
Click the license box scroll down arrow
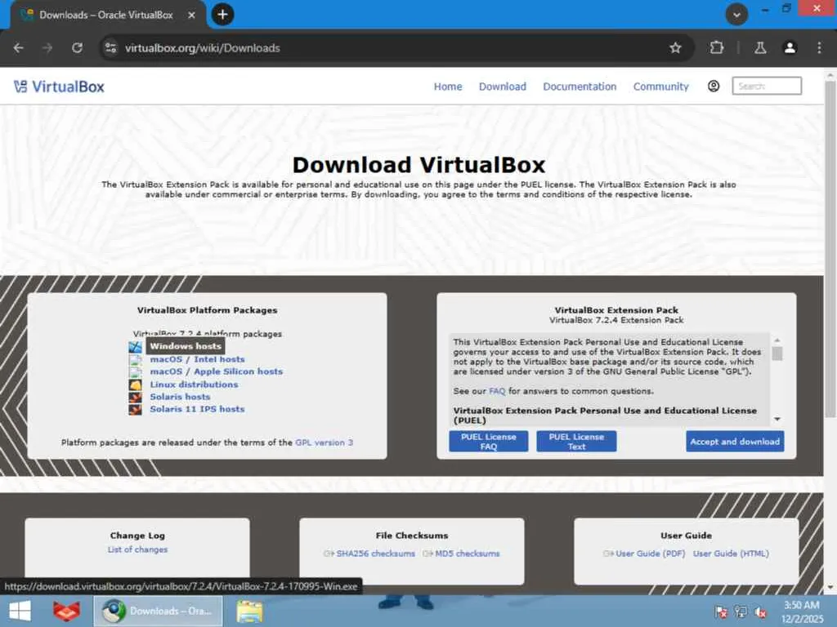pyautogui.click(x=777, y=419)
